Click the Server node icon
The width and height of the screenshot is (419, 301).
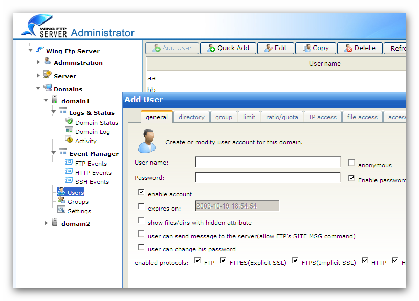coord(47,75)
